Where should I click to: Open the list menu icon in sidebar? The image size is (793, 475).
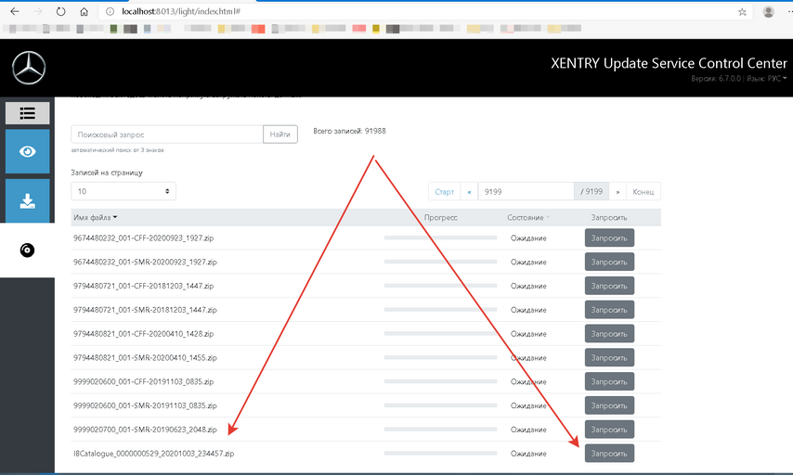click(27, 113)
